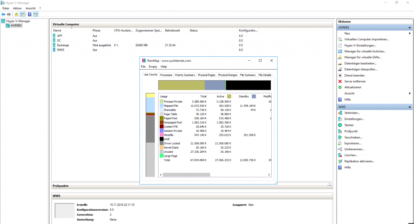Click Virtuellen Computer importieren action

(x=366, y=39)
